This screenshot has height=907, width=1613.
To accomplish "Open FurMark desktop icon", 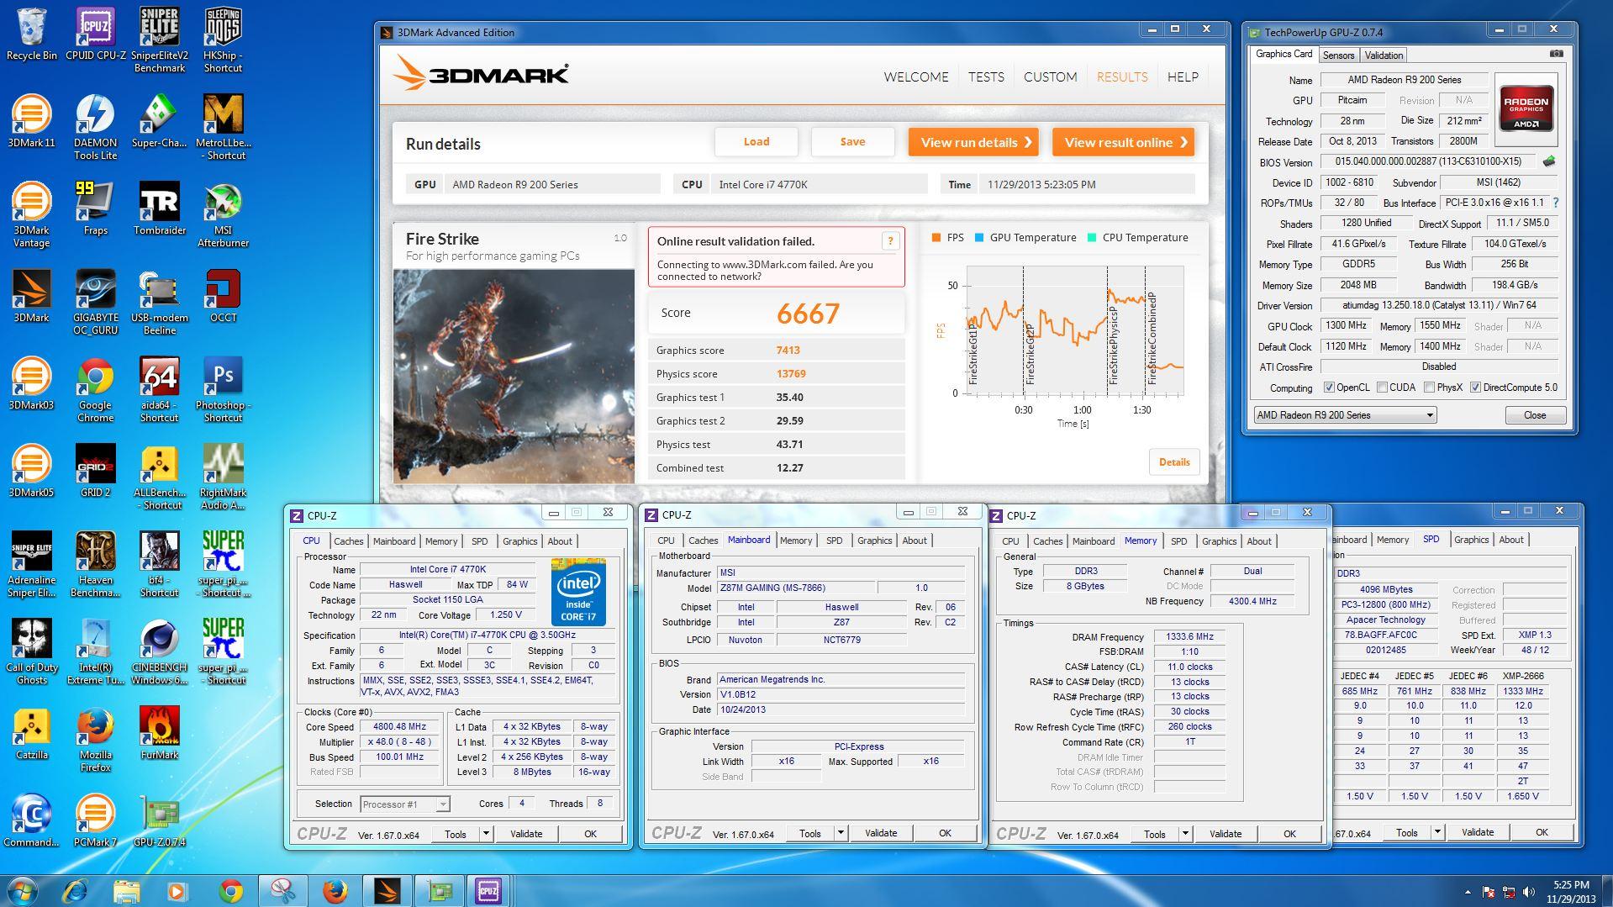I will point(159,733).
